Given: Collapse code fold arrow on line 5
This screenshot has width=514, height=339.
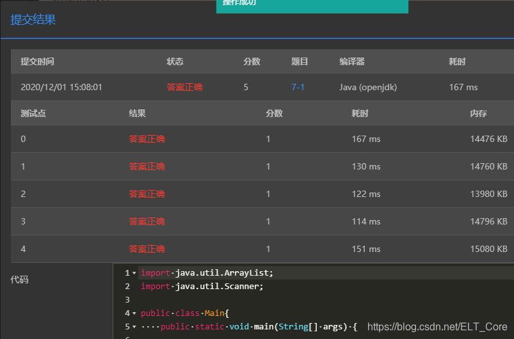Looking at the screenshot, I should coord(134,327).
